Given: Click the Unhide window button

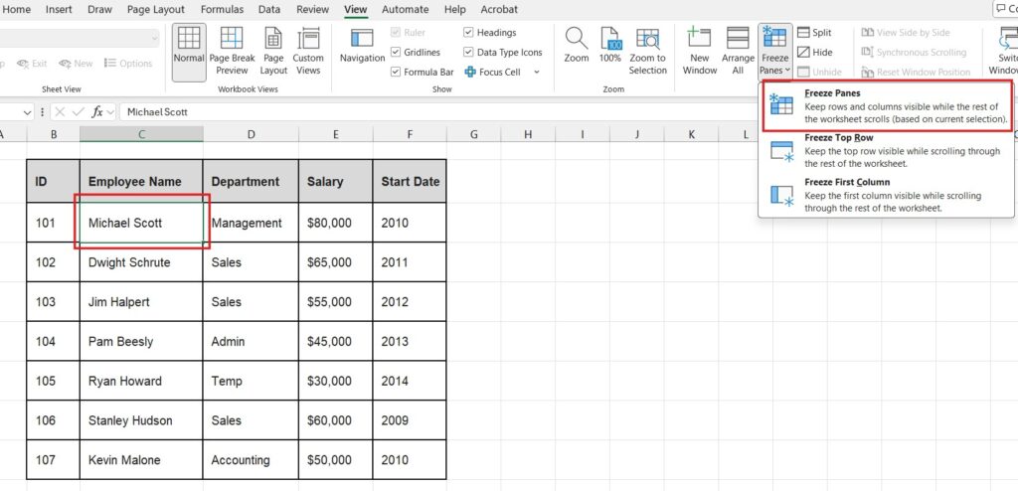Looking at the screenshot, I should coord(819,73).
